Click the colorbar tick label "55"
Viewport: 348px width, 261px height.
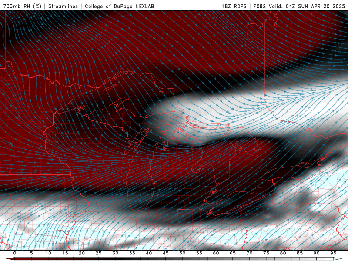pos(199,253)
